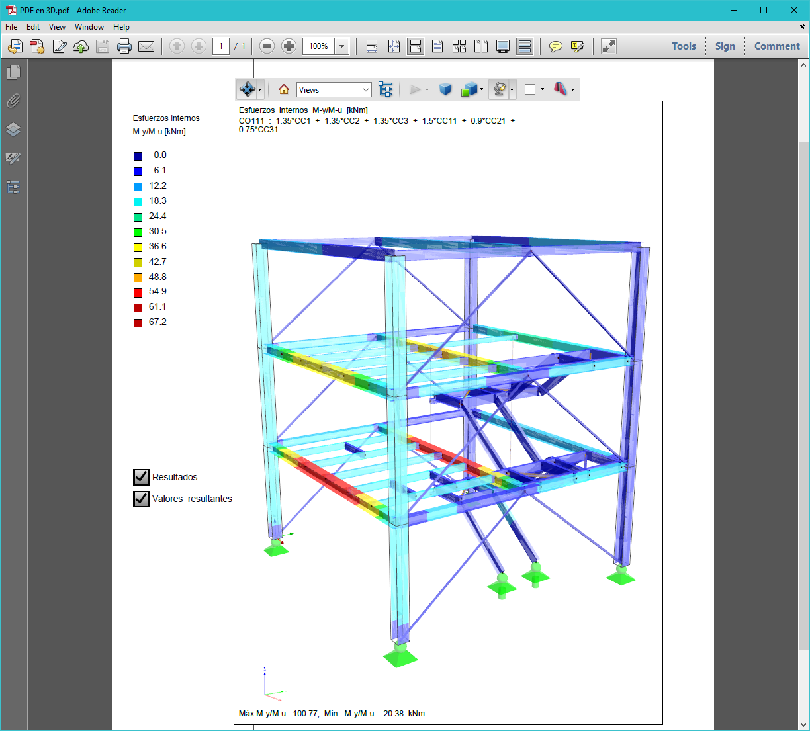
Task: Click the Home default view icon
Action: coord(284,89)
